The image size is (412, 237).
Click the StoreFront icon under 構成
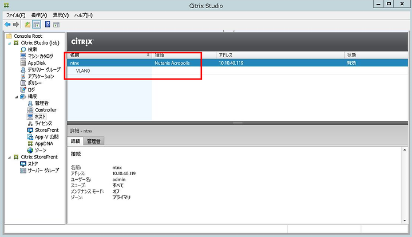(30, 130)
